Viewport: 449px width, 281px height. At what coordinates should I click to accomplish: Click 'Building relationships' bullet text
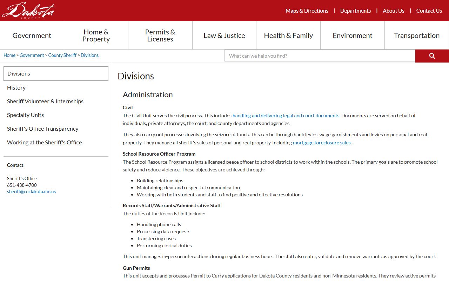[160, 181]
